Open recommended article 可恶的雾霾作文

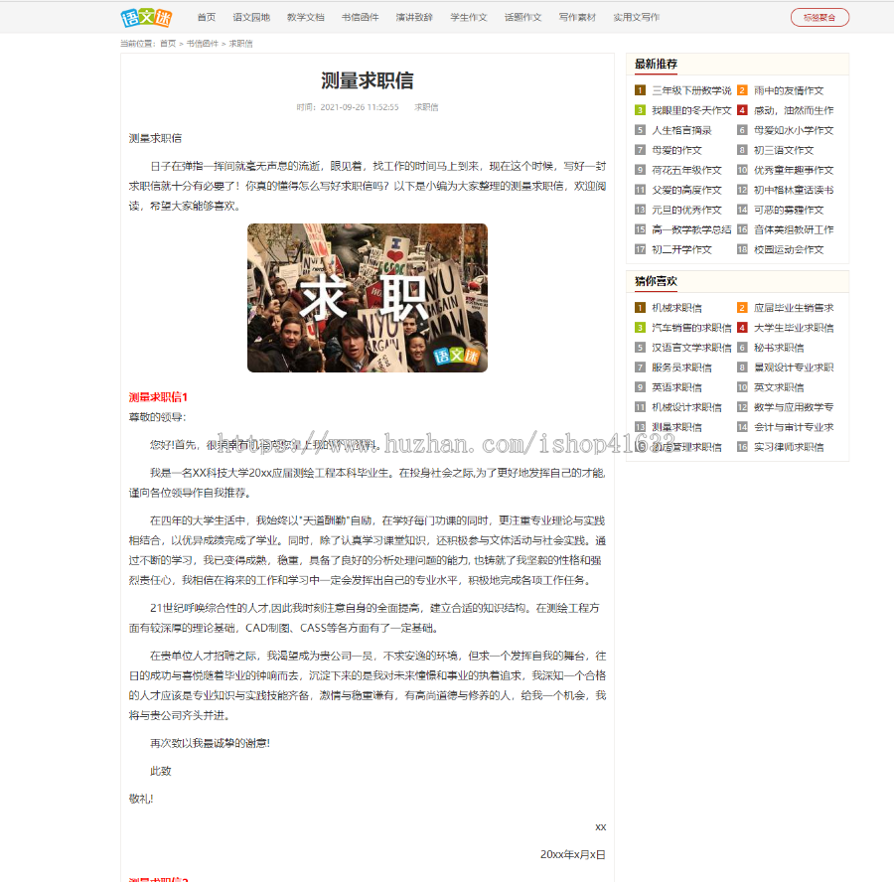pyautogui.click(x=789, y=211)
